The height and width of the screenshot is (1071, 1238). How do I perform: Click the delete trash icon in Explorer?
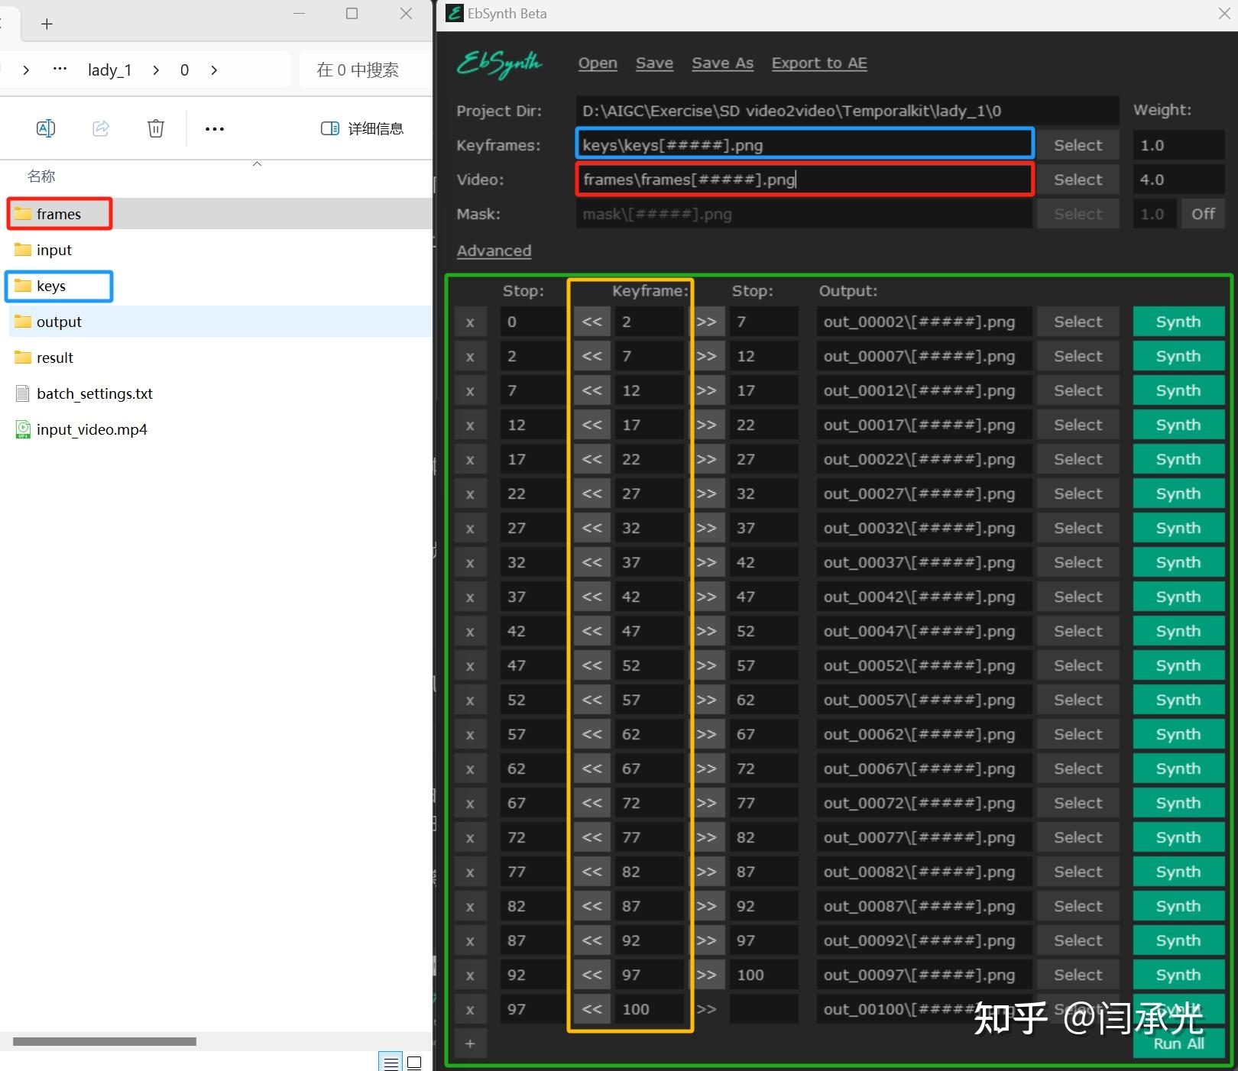(x=156, y=128)
